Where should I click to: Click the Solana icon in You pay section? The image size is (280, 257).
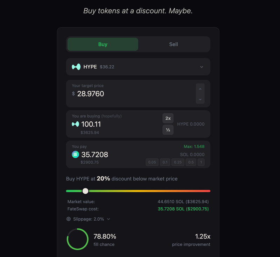pyautogui.click(x=75, y=155)
